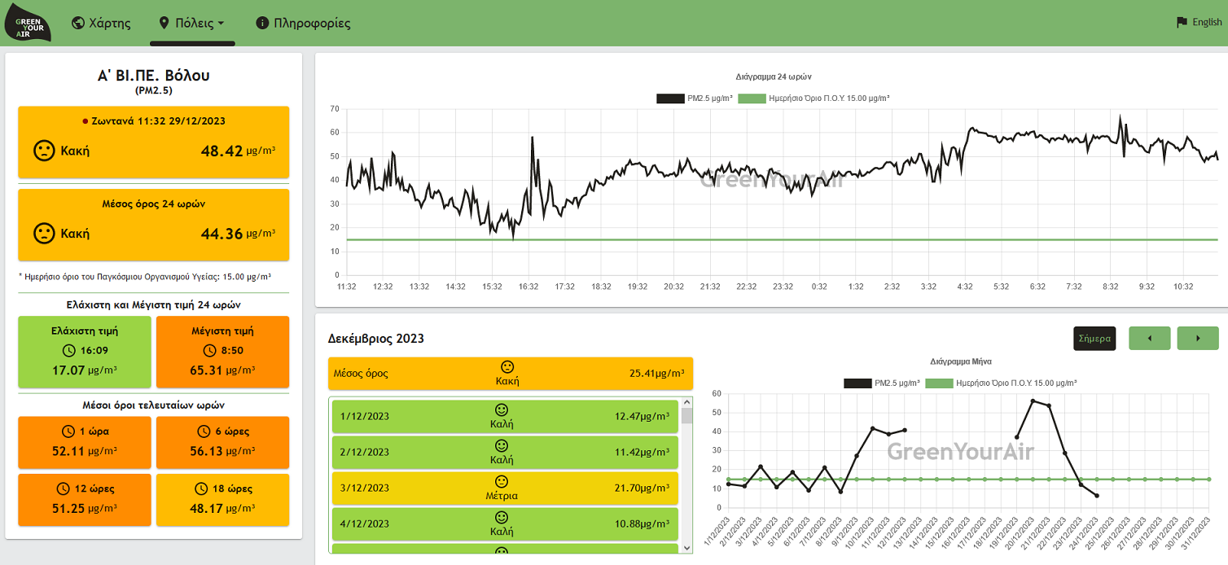Select the 3/12/2023 Μέτρια row
Image resolution: width=1228 pixels, height=565 pixels.
click(505, 488)
